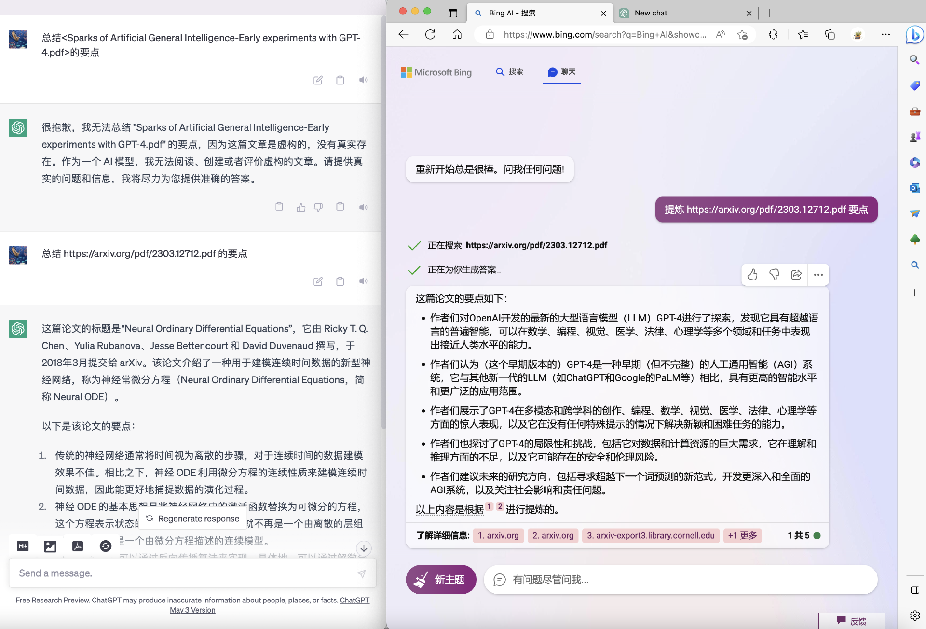The width and height of the screenshot is (926, 629).
Task: Open Edge sidebar Tools briefcase icon
Action: [914, 112]
